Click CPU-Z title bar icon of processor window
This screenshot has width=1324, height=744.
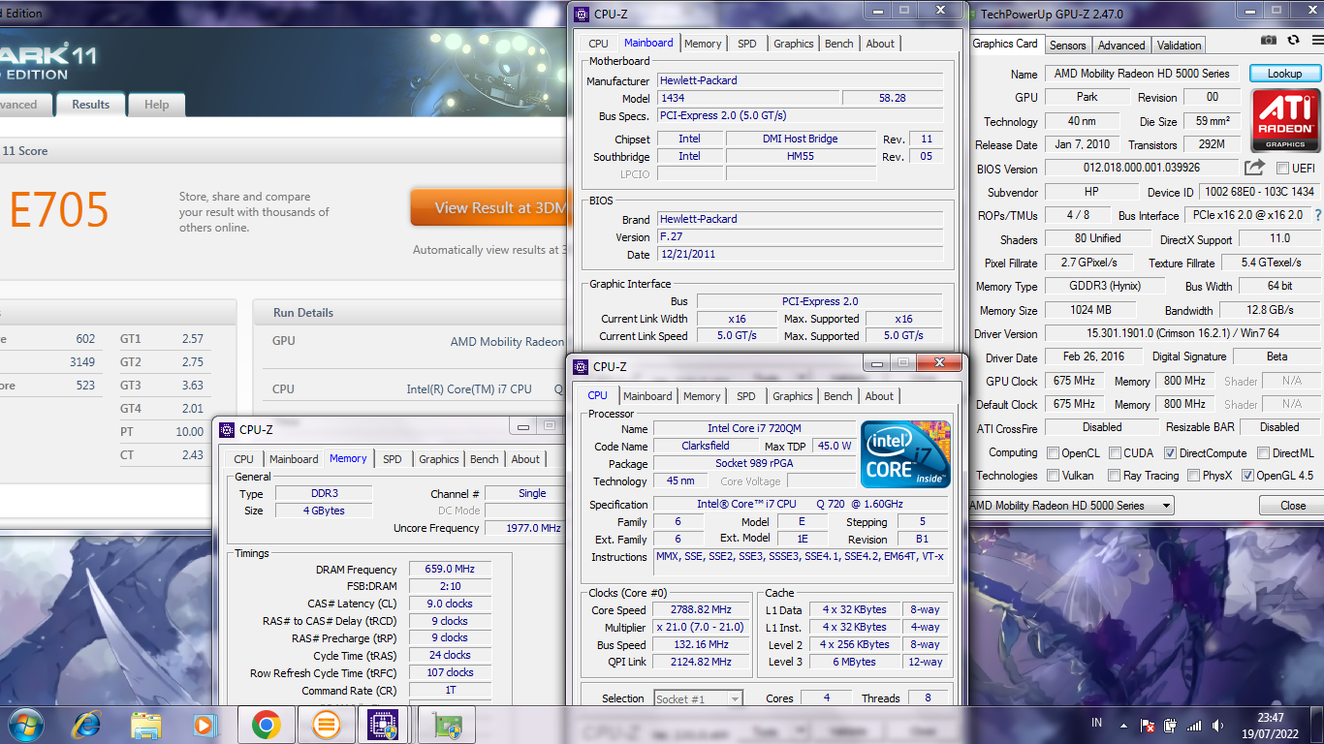click(581, 366)
